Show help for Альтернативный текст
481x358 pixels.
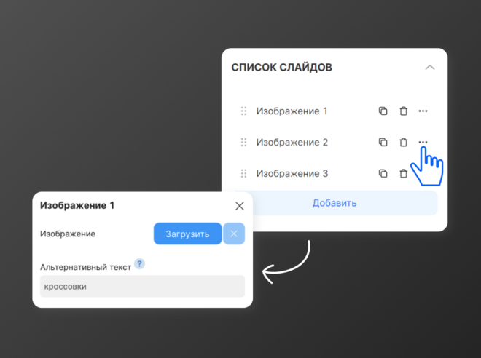140,263
